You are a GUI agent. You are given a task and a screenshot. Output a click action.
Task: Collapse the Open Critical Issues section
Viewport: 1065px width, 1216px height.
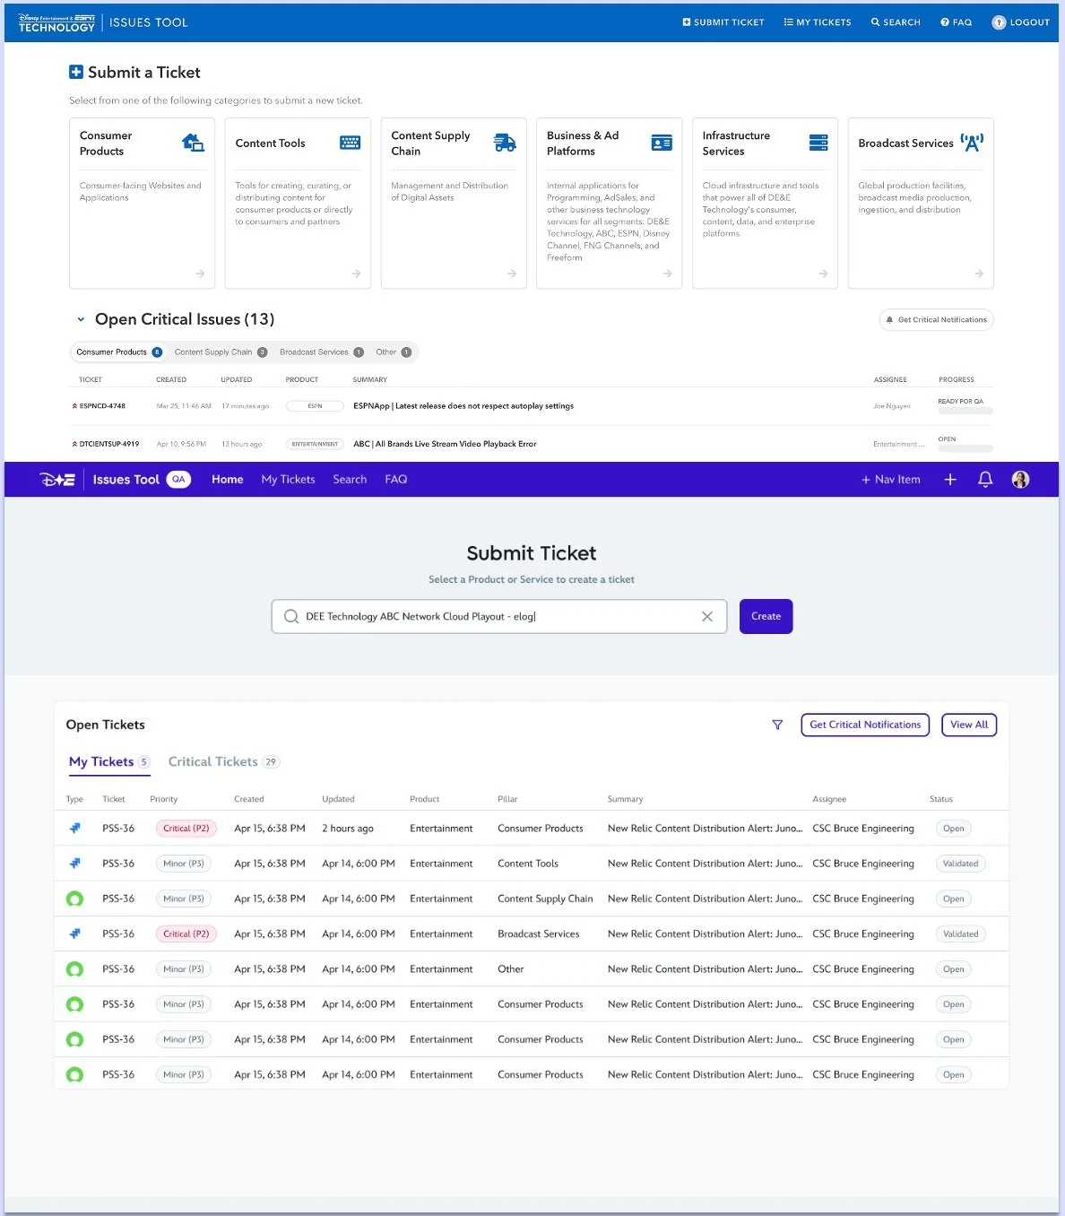pos(81,319)
